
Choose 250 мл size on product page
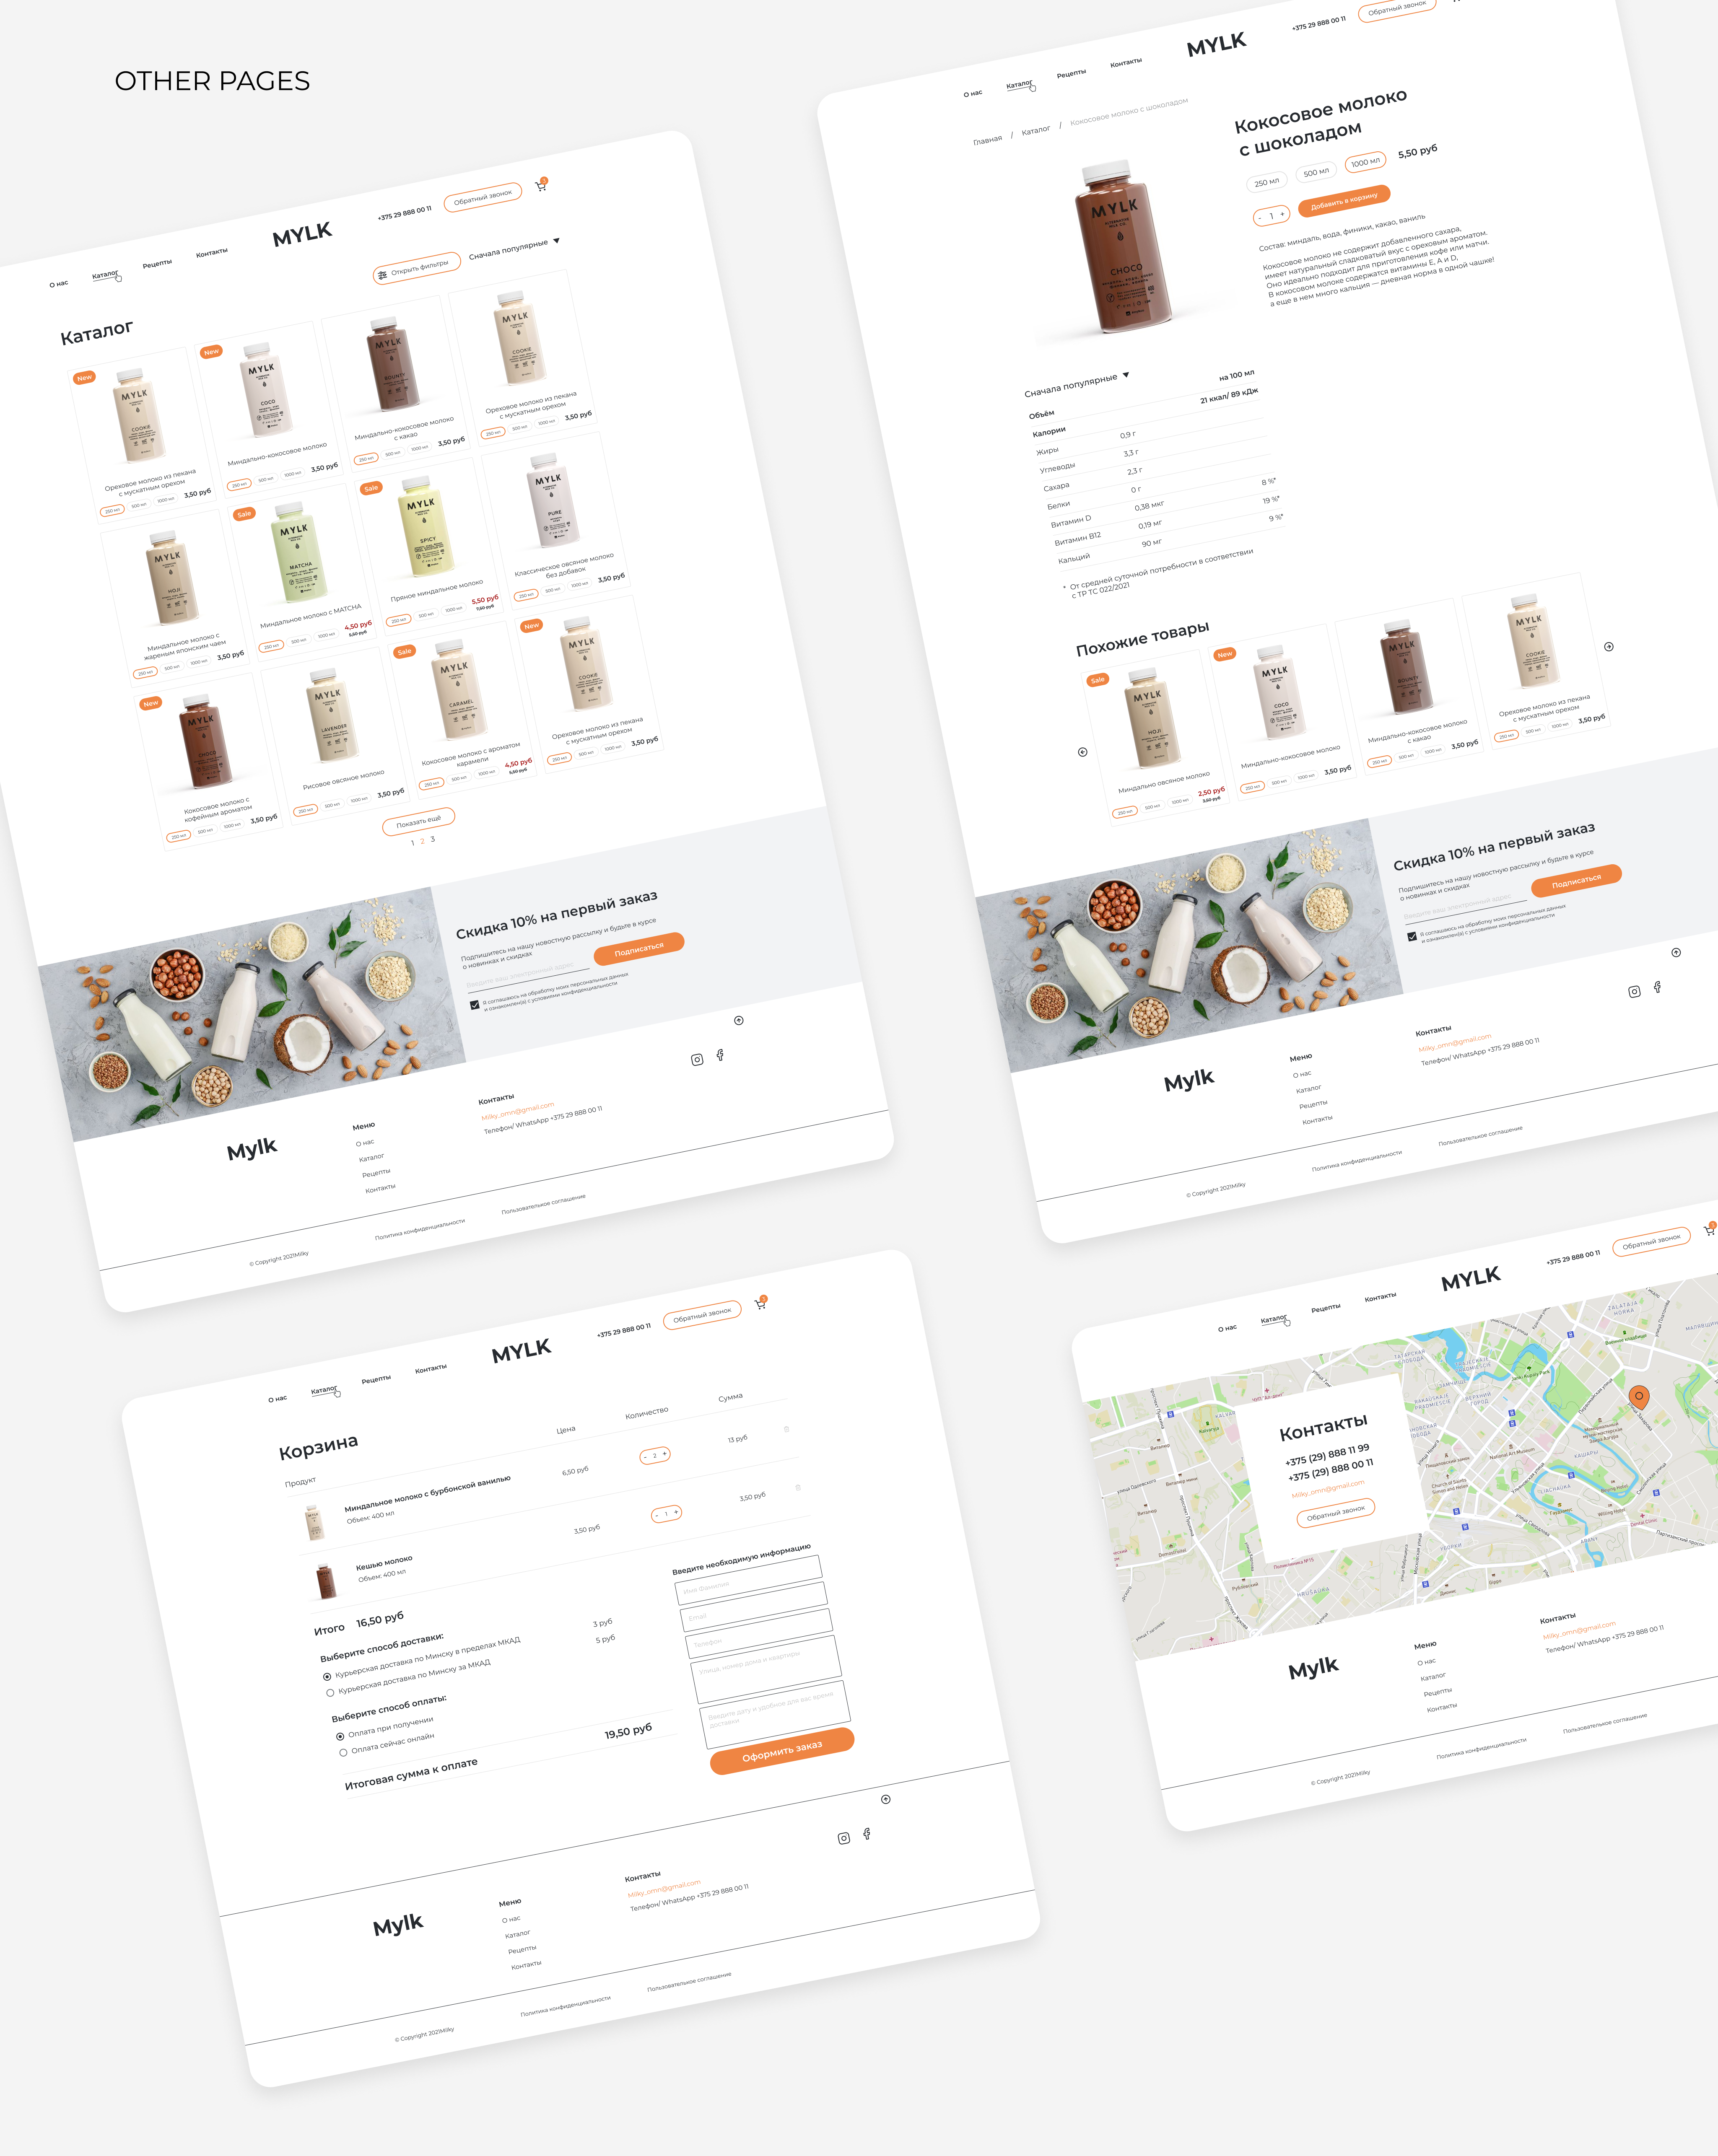point(1267,182)
